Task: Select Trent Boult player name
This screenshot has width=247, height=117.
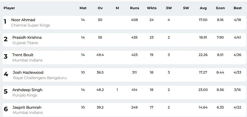Action: click(x=23, y=55)
